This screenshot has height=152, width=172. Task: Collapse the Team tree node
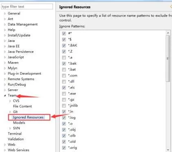(x=5, y=96)
